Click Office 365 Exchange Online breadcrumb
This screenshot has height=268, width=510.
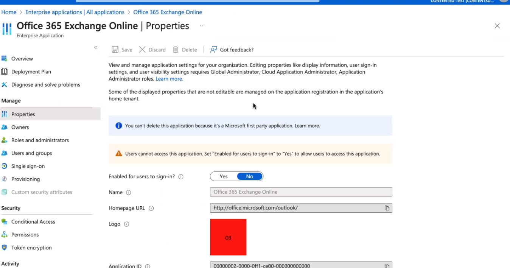[168, 12]
